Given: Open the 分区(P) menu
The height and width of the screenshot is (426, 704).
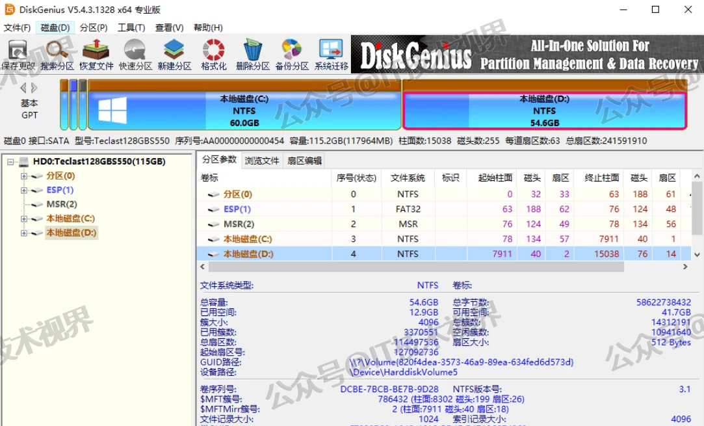Looking at the screenshot, I should 94,28.
